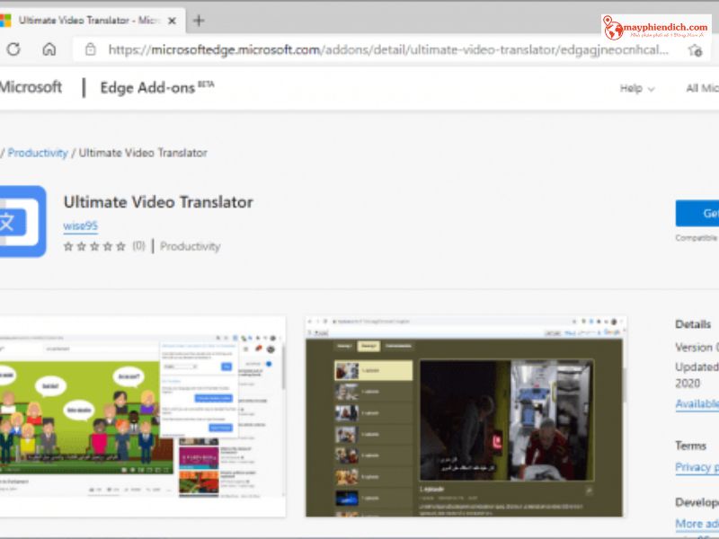Open the Help dropdown menu
719x539 pixels.
[638, 88]
